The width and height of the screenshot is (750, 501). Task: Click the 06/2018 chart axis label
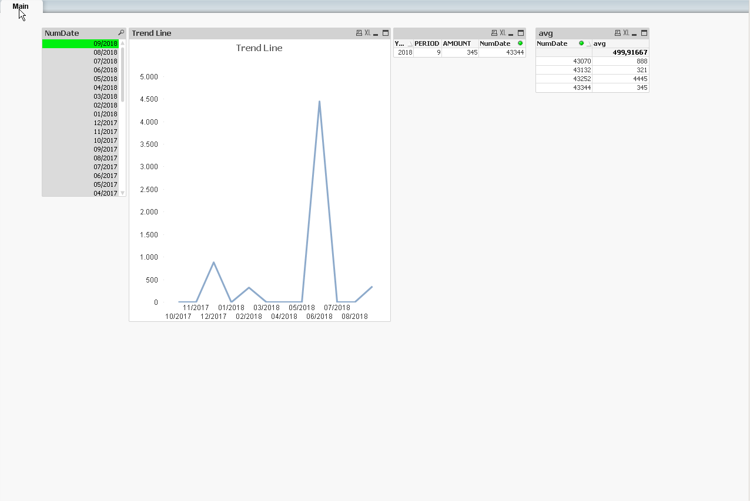(x=319, y=316)
